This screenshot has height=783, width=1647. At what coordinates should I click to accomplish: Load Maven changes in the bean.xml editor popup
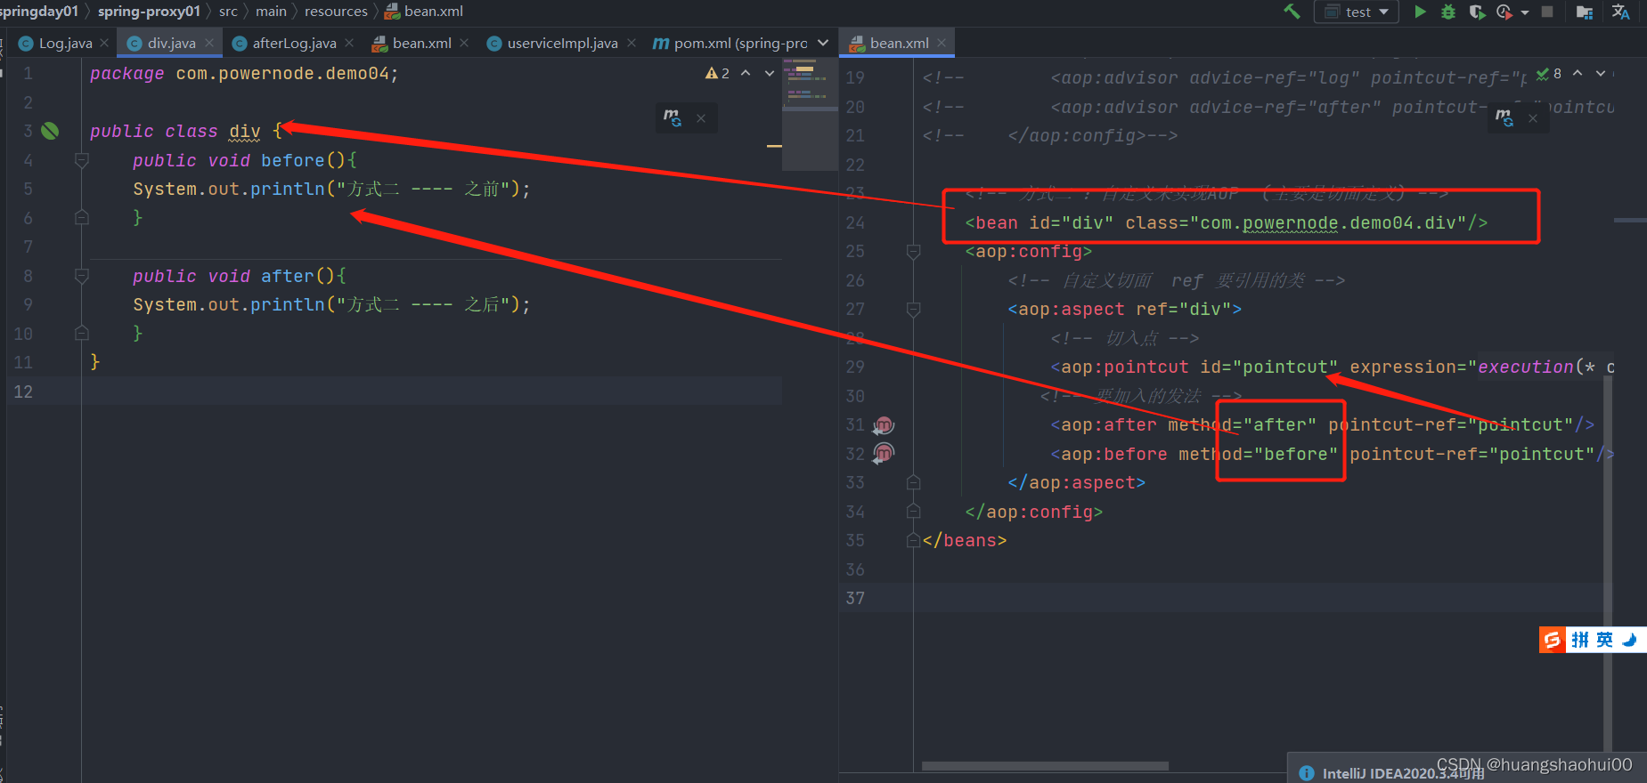point(1504,117)
